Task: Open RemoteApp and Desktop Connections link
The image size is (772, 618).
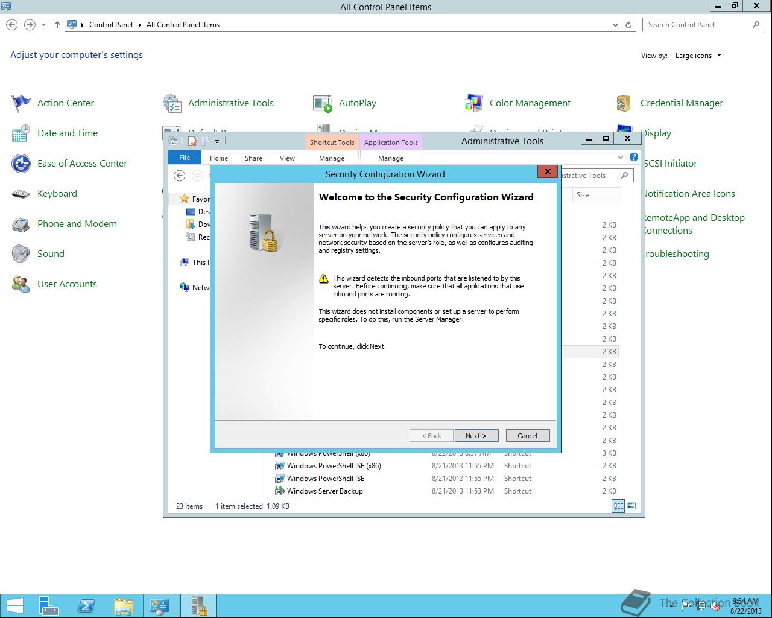Action: [x=693, y=224]
